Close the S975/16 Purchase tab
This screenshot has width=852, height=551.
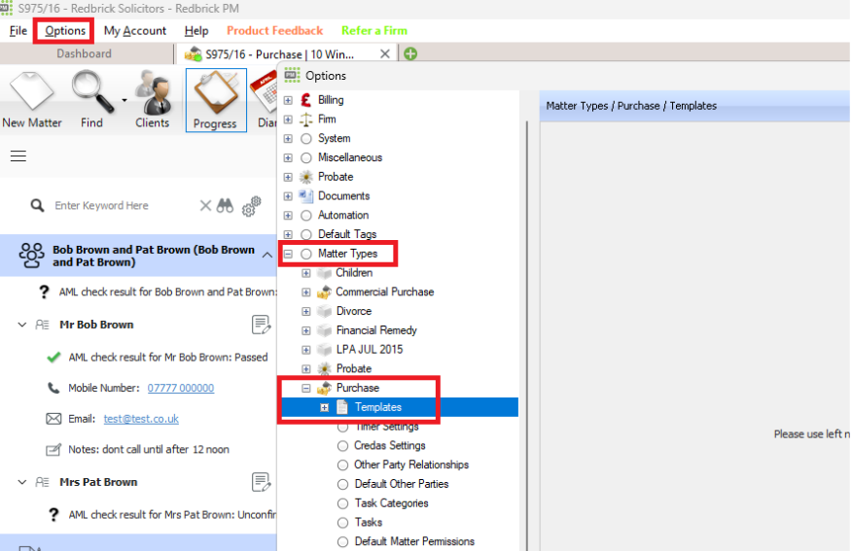(385, 53)
